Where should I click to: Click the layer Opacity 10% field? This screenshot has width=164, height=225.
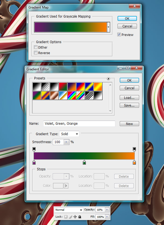[x=100, y=210]
